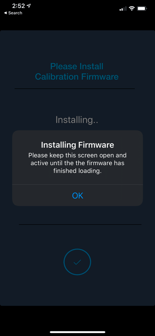Viewport: 155px width, 336px height.
Task: Tap the location arrow beside the time
Action: 28,6
